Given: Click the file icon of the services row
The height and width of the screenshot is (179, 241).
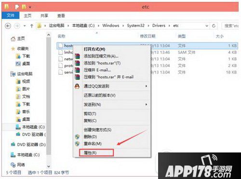Looking at the screenshot, I should pyautogui.click(x=61, y=72).
